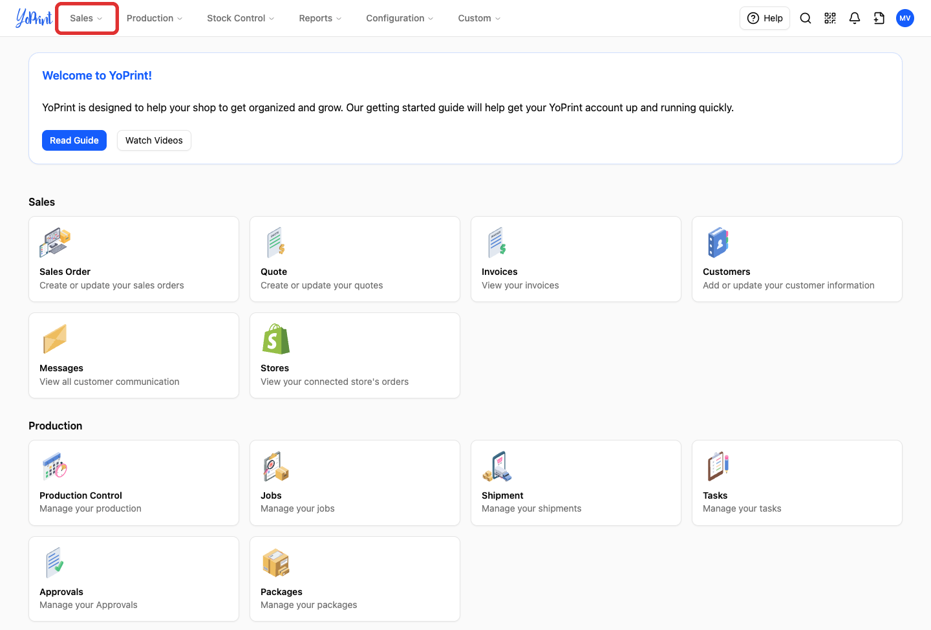
Task: Open the Invoices title link
Action: 500,272
